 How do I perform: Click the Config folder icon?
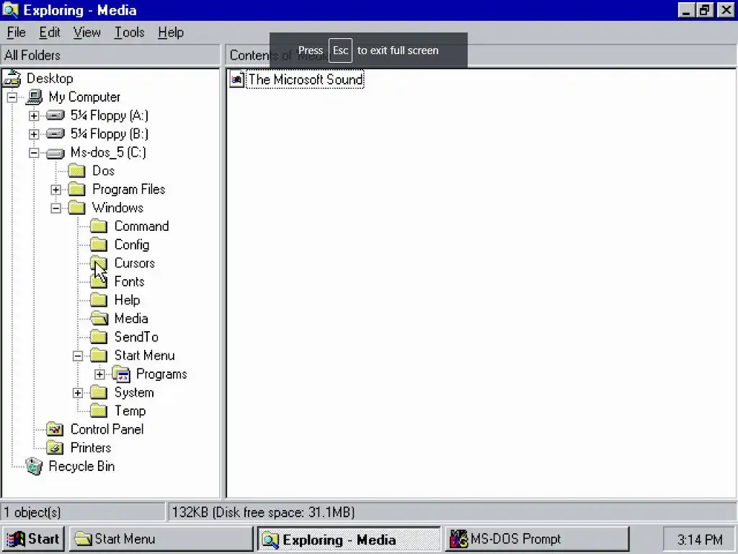[x=99, y=245]
